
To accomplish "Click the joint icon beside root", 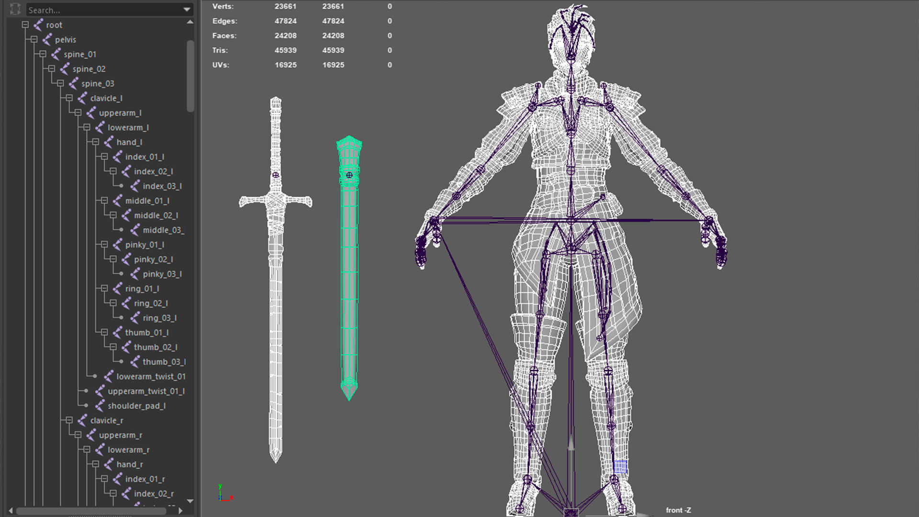I will (x=38, y=25).
